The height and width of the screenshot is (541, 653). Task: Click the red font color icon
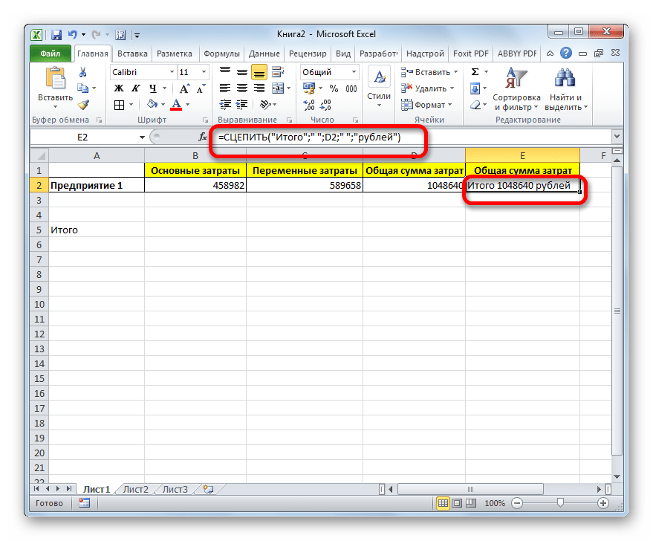coord(176,105)
